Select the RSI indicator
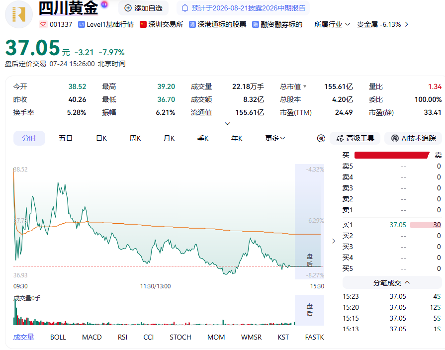445x350 pixels. [x=122, y=337]
